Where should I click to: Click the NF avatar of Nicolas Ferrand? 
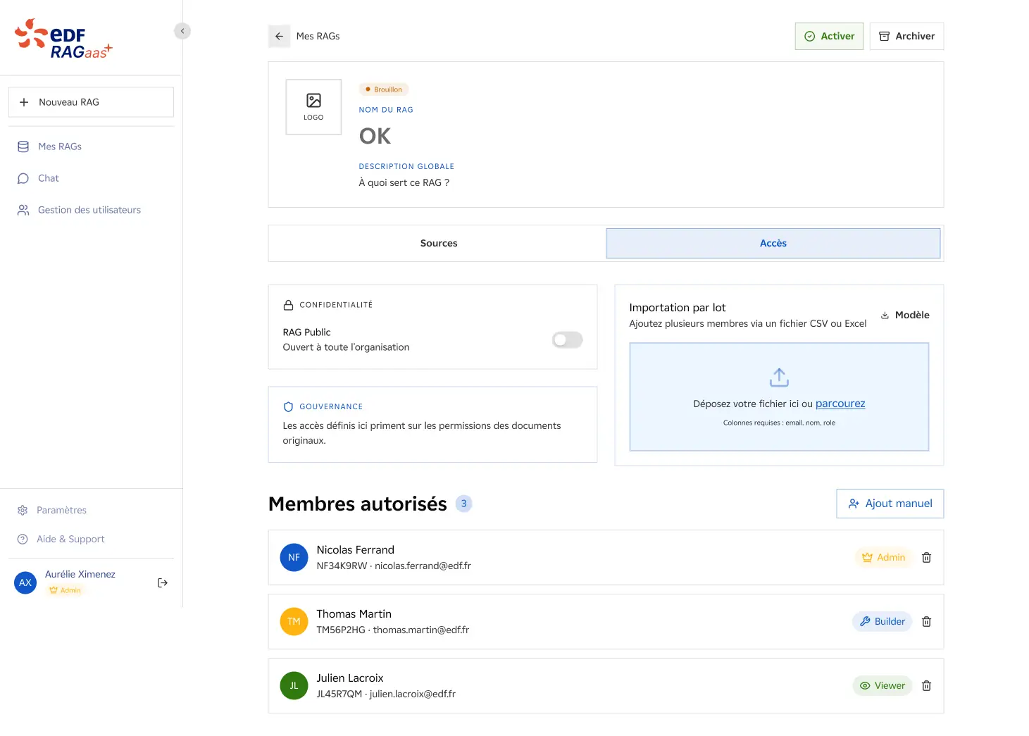(x=294, y=557)
